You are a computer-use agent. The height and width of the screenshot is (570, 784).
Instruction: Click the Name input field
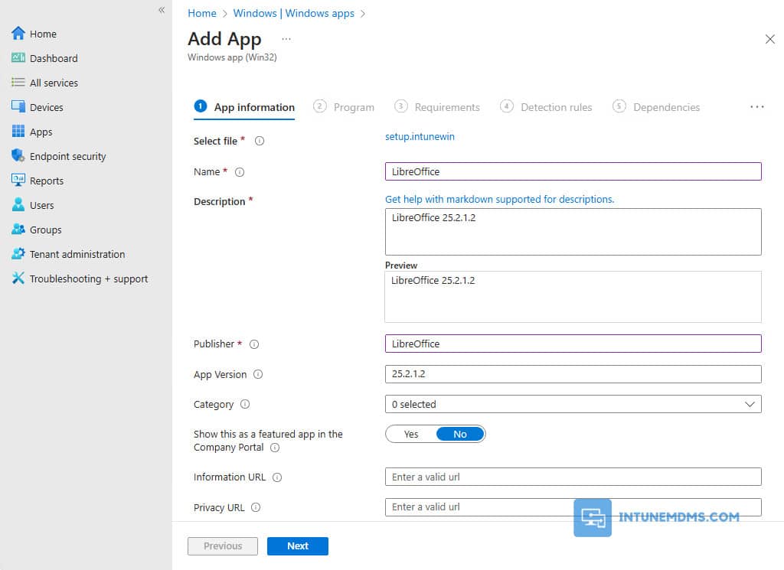pyautogui.click(x=573, y=171)
